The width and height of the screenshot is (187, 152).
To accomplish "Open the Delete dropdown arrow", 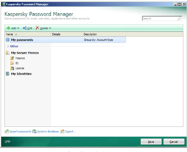I will tap(50, 28).
